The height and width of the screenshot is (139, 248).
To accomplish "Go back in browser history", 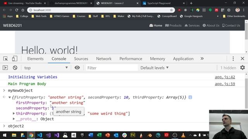I will [x=4, y=10].
